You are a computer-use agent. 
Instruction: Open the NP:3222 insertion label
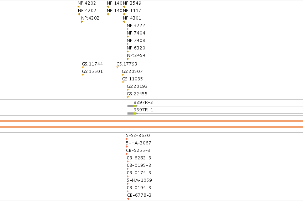(136, 26)
